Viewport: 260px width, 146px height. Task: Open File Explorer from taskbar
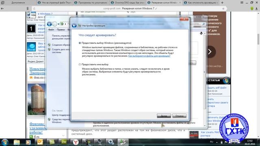(17, 142)
